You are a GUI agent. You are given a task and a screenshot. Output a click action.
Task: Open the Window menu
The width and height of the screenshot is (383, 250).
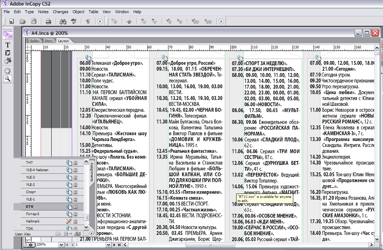pyautogui.click(x=122, y=12)
